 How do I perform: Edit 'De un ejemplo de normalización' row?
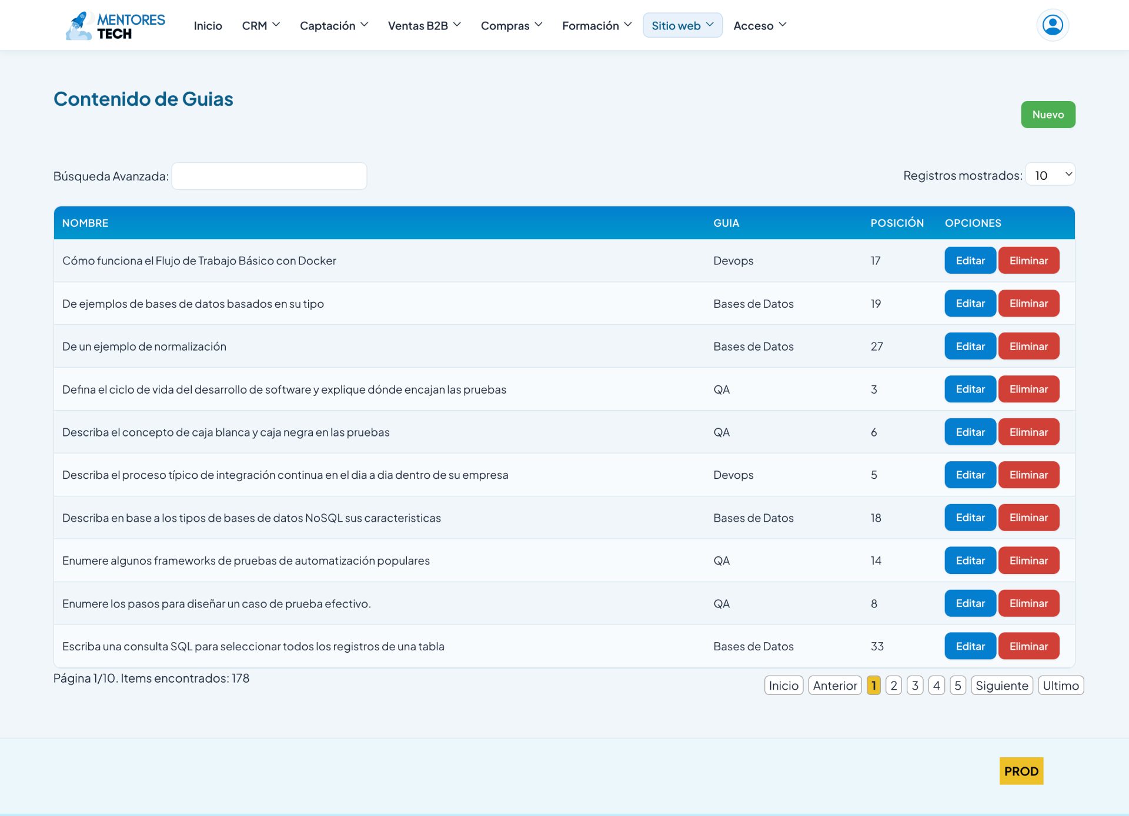(x=970, y=347)
